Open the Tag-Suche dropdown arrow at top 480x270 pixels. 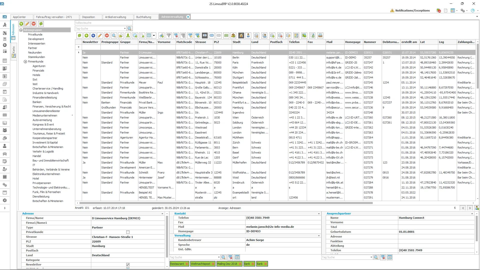pyautogui.click(x=125, y=28)
